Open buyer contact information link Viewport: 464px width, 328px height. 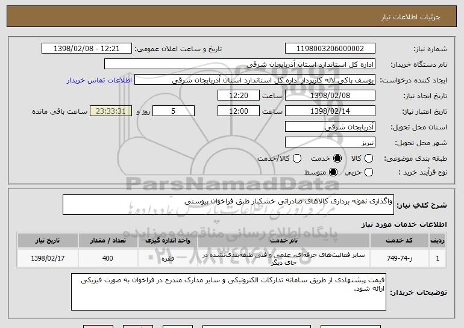pyautogui.click(x=99, y=80)
